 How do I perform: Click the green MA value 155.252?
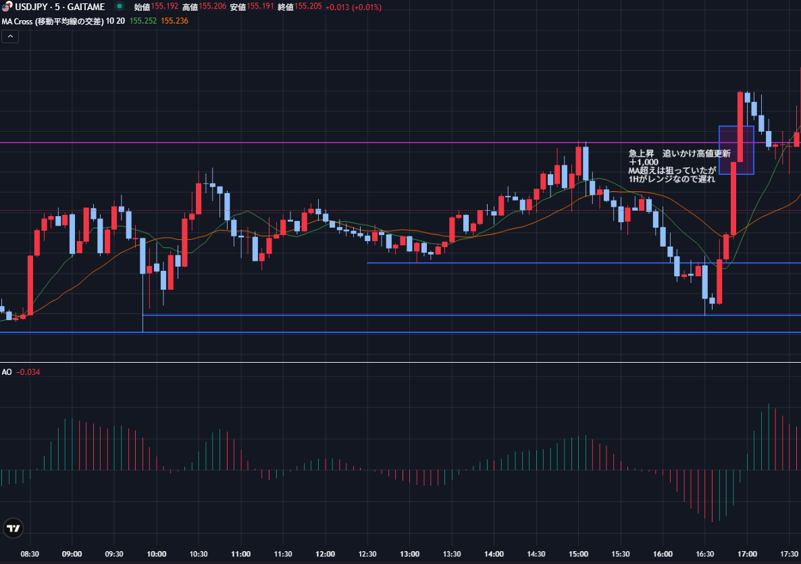(x=143, y=21)
